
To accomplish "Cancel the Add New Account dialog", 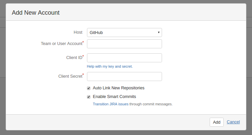I will pos(233,122).
